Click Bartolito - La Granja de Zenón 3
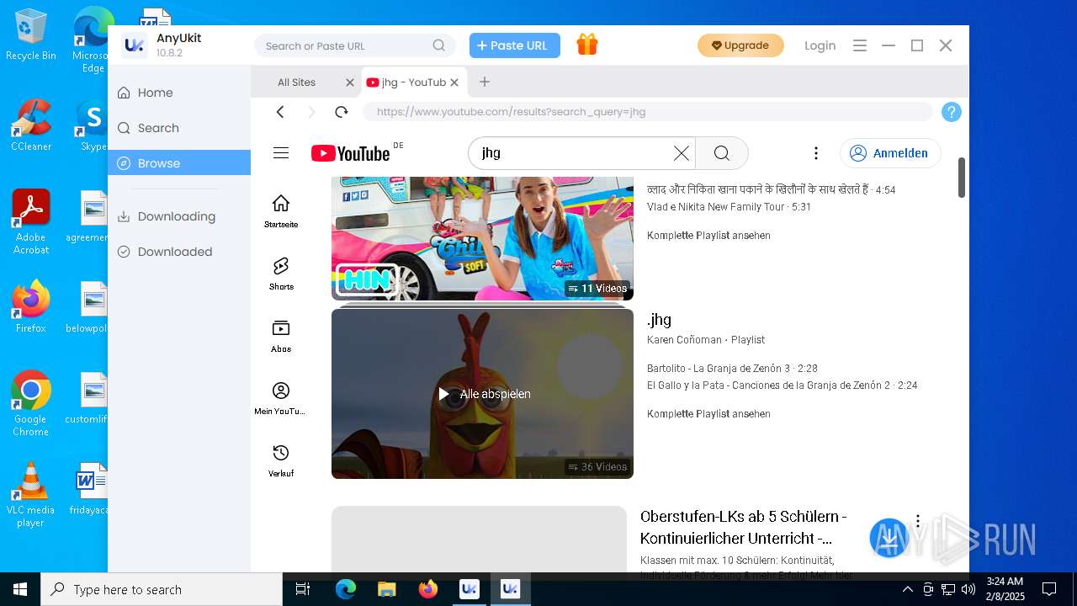Viewport: 1077px width, 606px height. [732, 369]
